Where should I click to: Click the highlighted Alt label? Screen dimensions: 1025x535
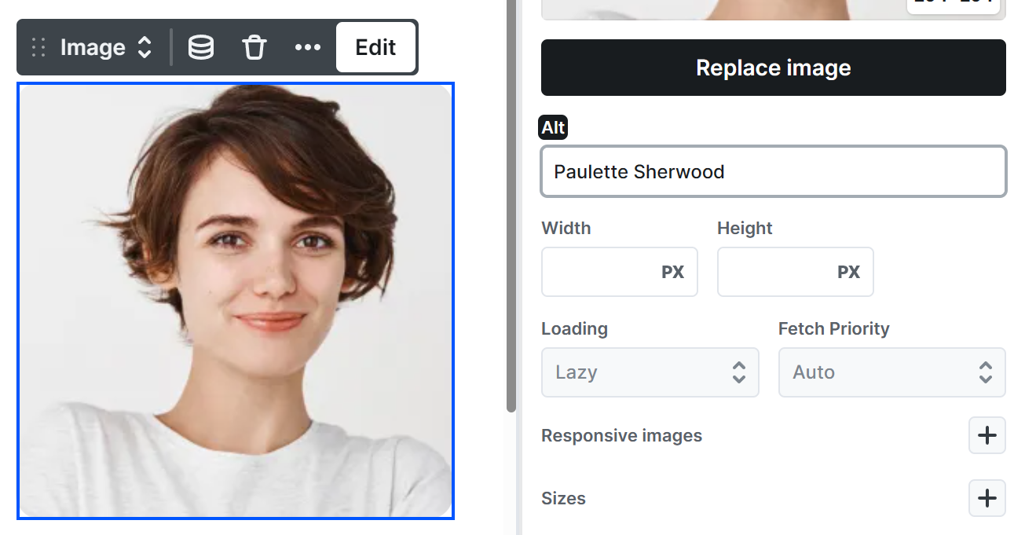pyautogui.click(x=553, y=128)
